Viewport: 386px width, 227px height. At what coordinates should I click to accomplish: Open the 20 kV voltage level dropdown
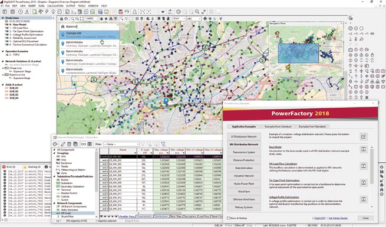click(184, 19)
